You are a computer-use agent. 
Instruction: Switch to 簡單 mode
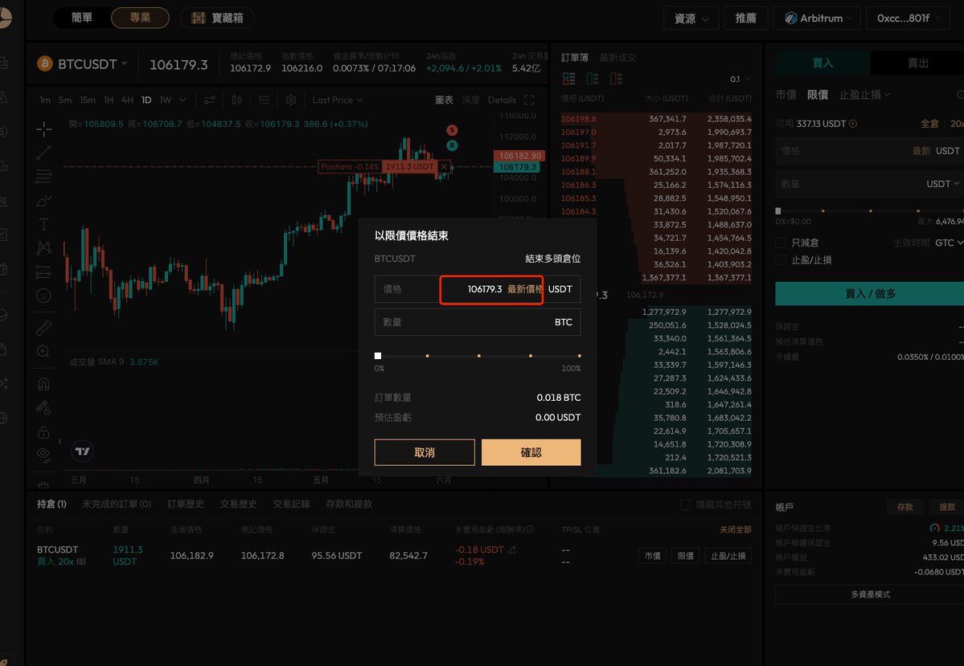82,18
